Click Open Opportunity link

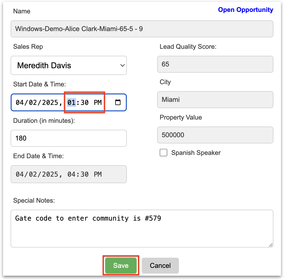click(245, 10)
